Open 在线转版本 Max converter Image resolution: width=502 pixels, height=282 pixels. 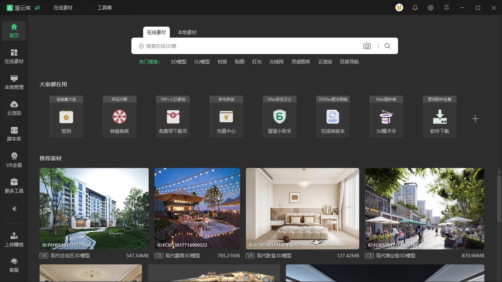[x=333, y=117]
